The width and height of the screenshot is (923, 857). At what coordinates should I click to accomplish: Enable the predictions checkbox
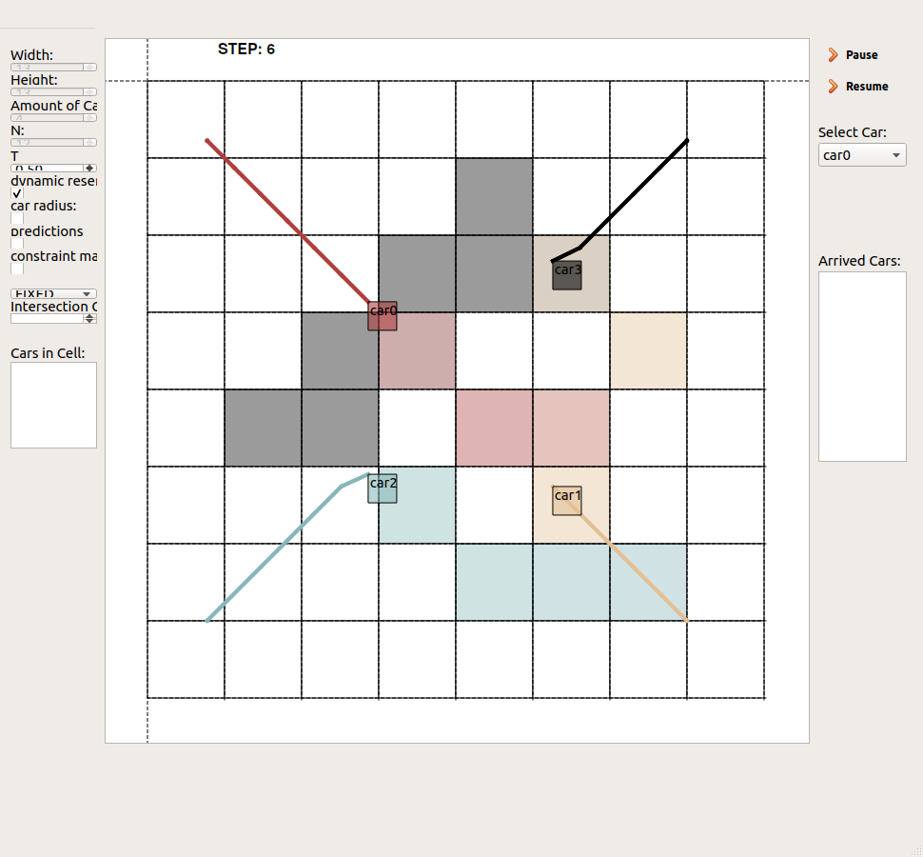click(17, 243)
